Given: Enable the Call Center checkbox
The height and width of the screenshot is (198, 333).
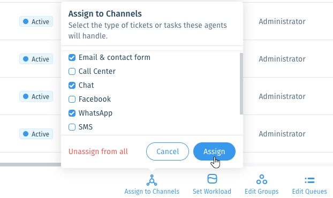Looking at the screenshot, I should [72, 72].
